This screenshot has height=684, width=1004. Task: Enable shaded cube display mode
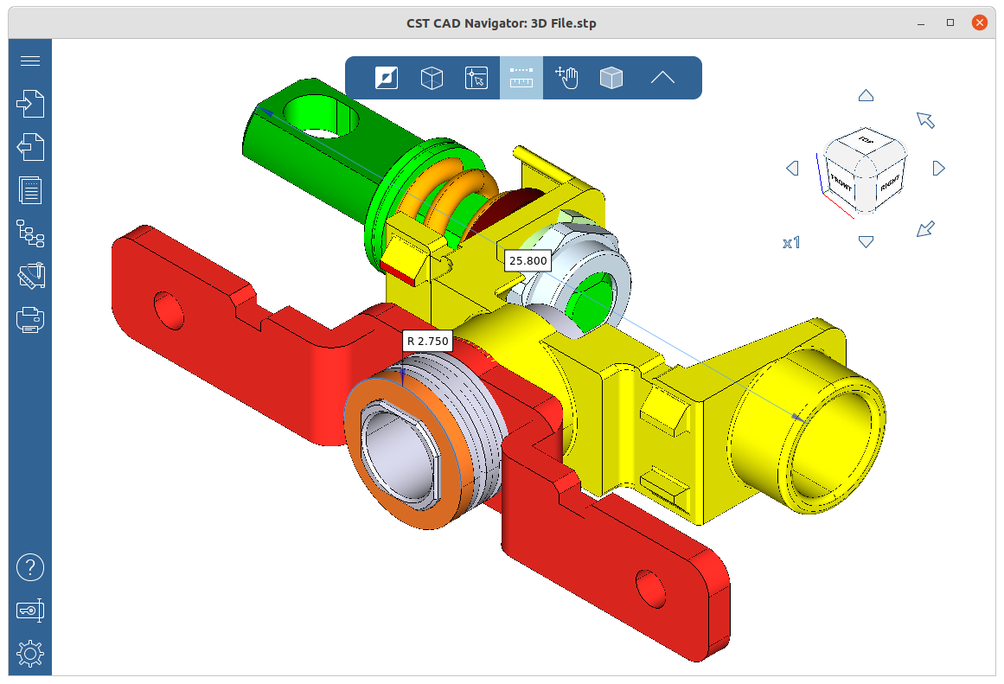coord(611,78)
